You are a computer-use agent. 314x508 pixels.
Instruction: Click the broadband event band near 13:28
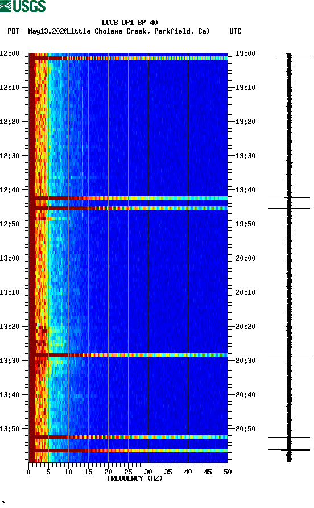[129, 355]
